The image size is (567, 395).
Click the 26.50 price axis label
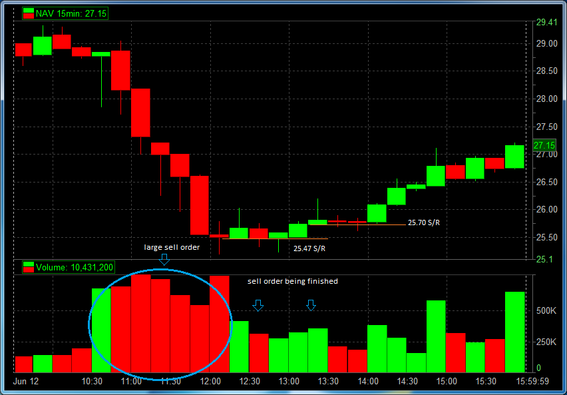tap(546, 182)
